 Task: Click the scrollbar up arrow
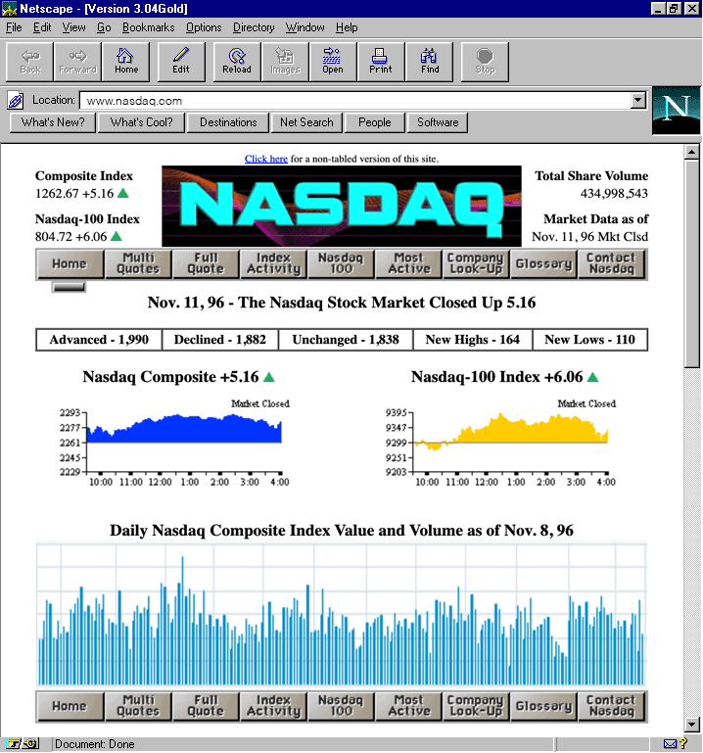click(x=691, y=152)
